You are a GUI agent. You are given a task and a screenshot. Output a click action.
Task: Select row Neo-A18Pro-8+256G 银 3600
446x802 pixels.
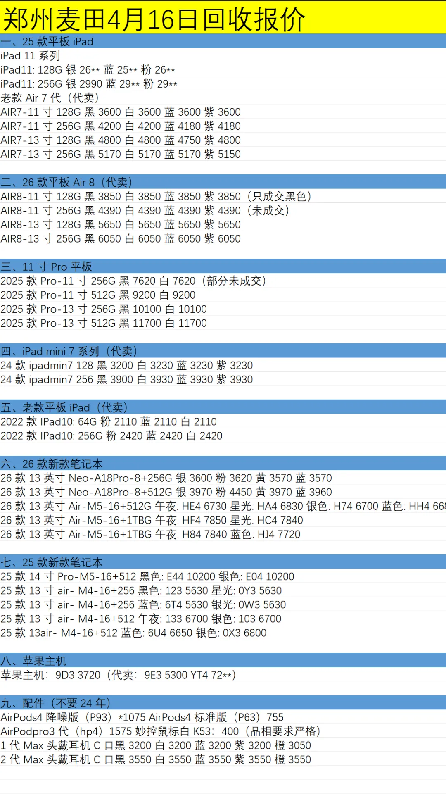click(x=223, y=477)
